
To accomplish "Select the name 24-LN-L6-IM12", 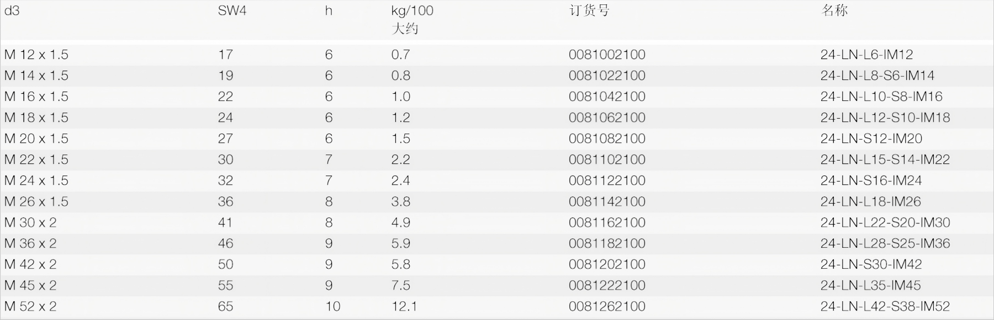I will [x=866, y=55].
